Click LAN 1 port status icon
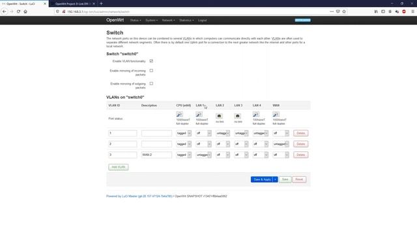The width and height of the screenshot is (417, 234). [199, 114]
